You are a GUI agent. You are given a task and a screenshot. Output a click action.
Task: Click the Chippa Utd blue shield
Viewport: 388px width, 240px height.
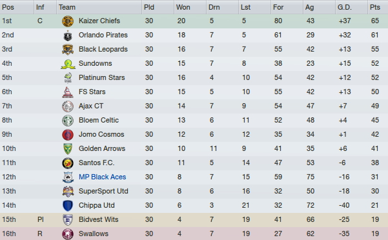68,206
